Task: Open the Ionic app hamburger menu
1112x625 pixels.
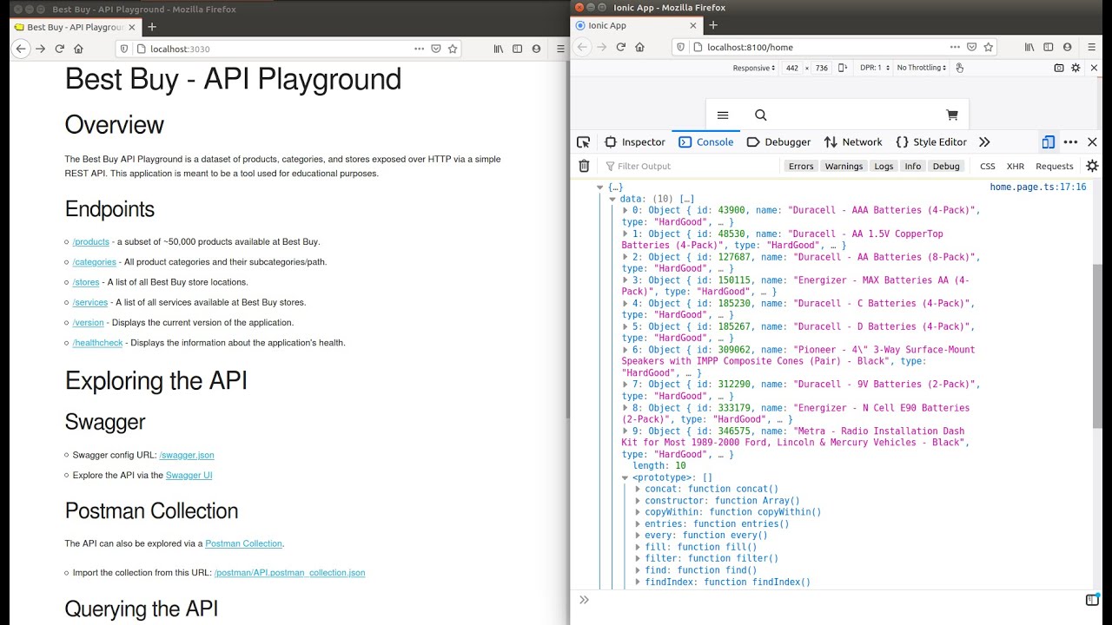Action: tap(723, 115)
